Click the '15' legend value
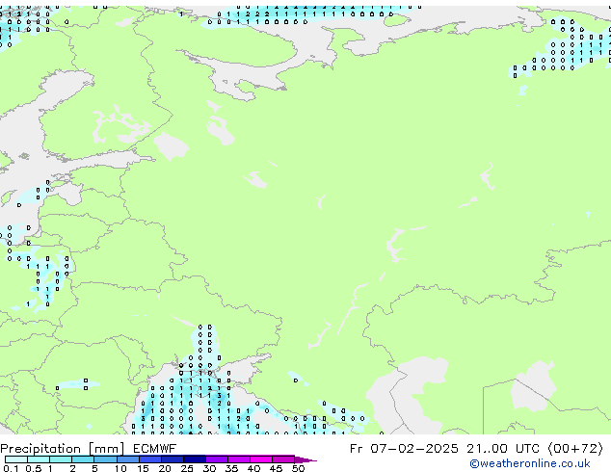611x472 pixels. pyautogui.click(x=143, y=468)
